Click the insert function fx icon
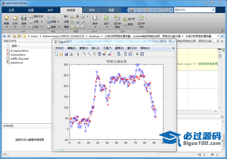 click(77, 16)
